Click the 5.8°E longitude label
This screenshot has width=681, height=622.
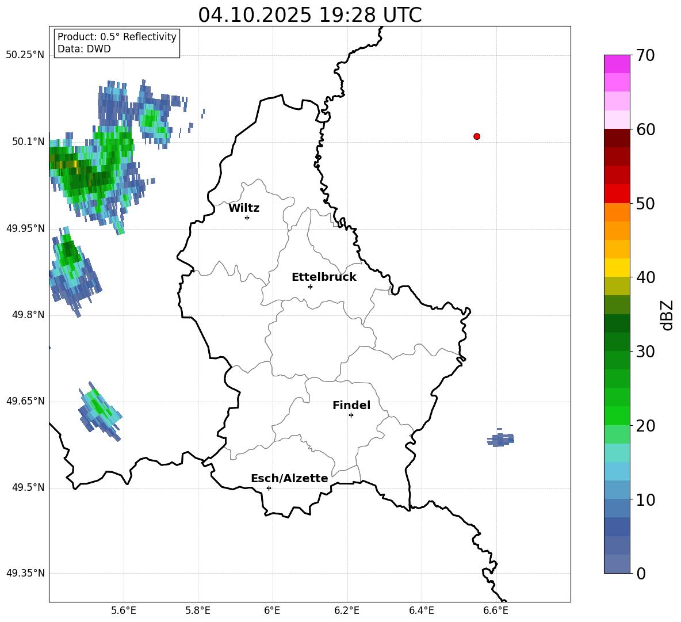pyautogui.click(x=198, y=610)
